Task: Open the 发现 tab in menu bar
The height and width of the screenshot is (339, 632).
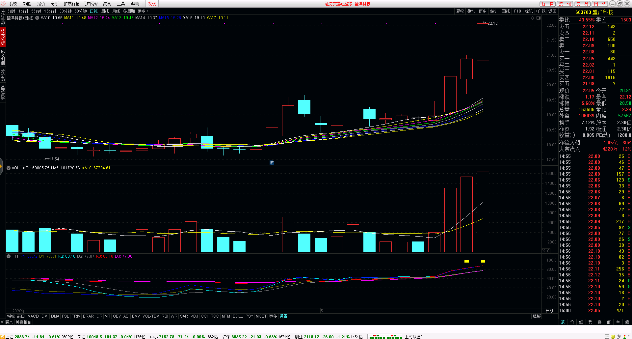Action: point(152,4)
